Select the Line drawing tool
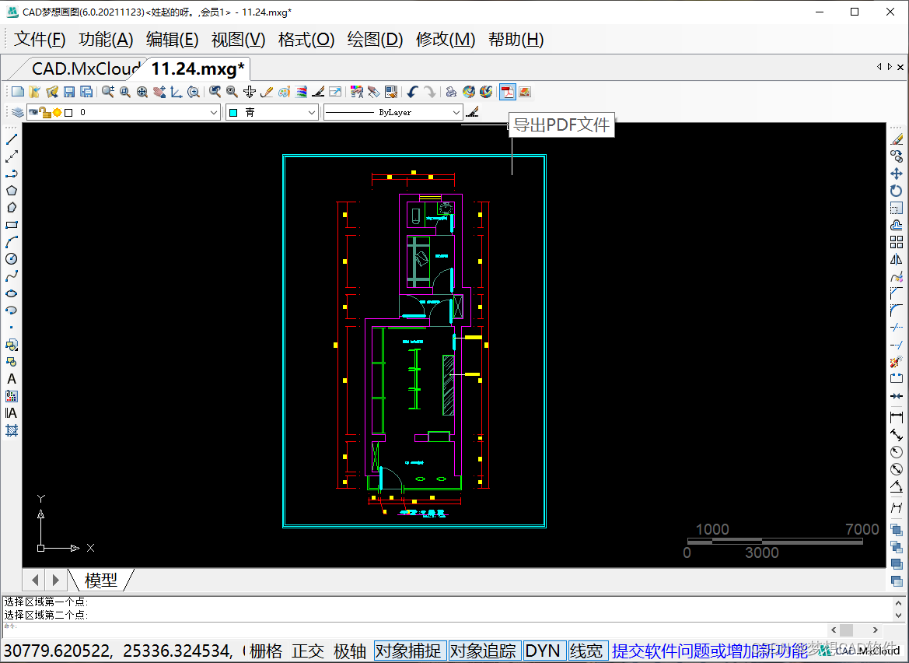This screenshot has width=909, height=663. coord(12,139)
